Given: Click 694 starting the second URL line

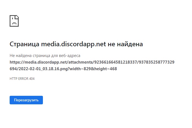Looking at the screenshot, I should (x=13, y=69).
